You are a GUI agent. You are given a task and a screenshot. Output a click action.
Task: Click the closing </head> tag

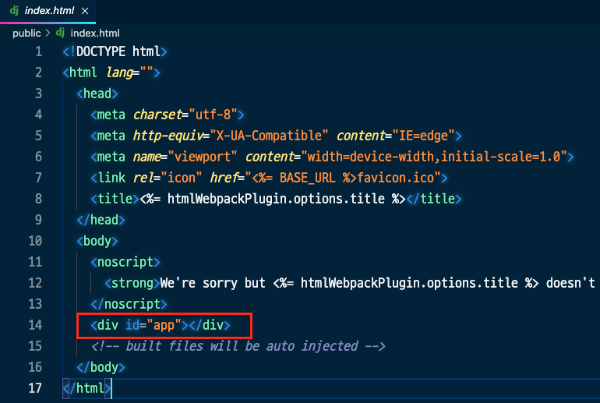pyautogui.click(x=101, y=220)
